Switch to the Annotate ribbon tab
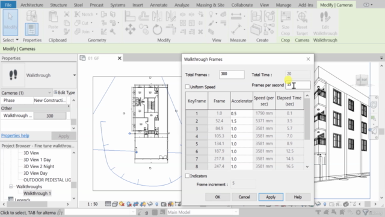Screen dimensions: 385x217 click(159, 5)
